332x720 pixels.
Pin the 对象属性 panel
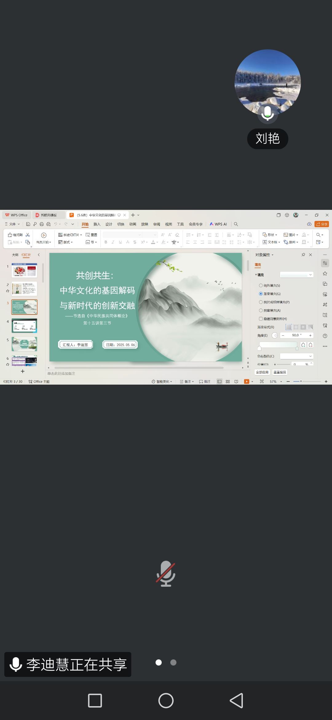click(303, 255)
